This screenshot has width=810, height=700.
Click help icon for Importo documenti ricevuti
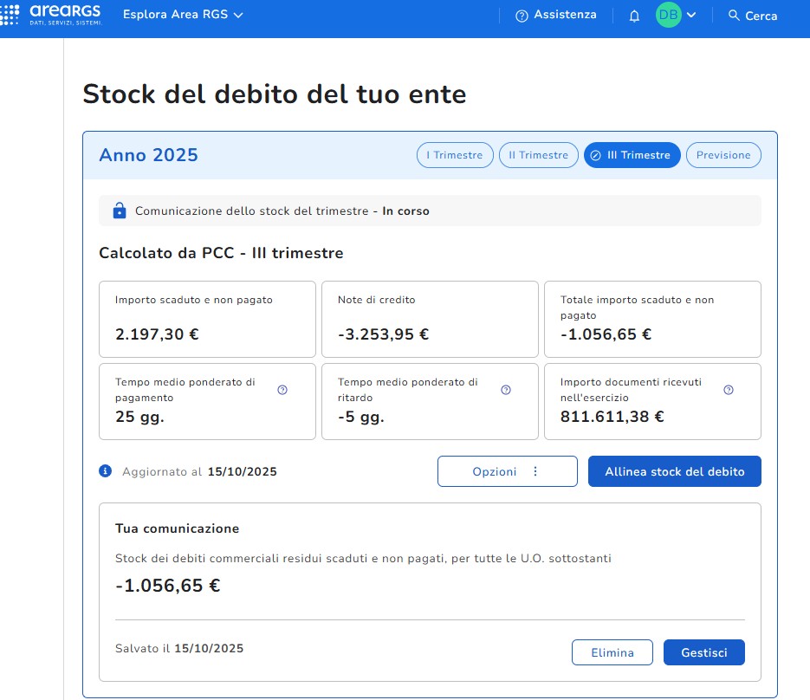pos(729,390)
